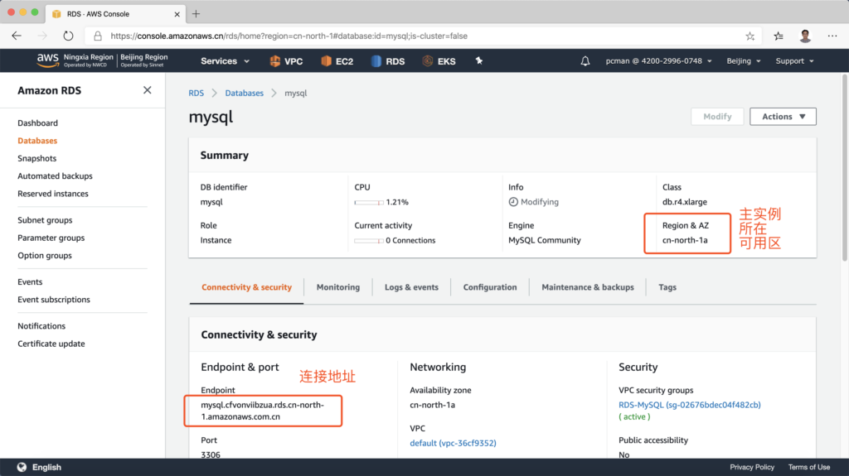This screenshot has width=849, height=476.
Task: Expand the Actions dropdown button
Action: 783,117
